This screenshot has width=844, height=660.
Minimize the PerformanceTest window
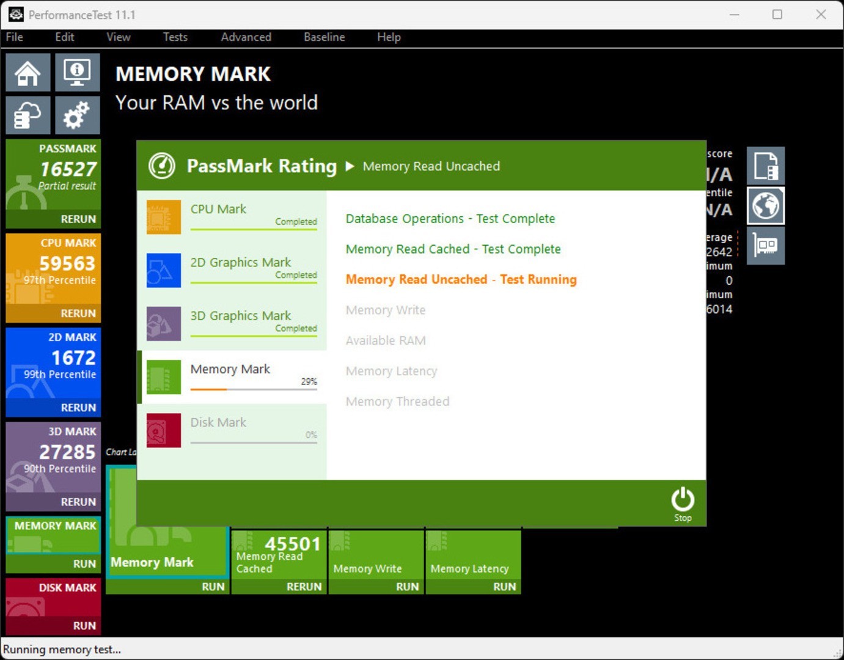pos(735,15)
